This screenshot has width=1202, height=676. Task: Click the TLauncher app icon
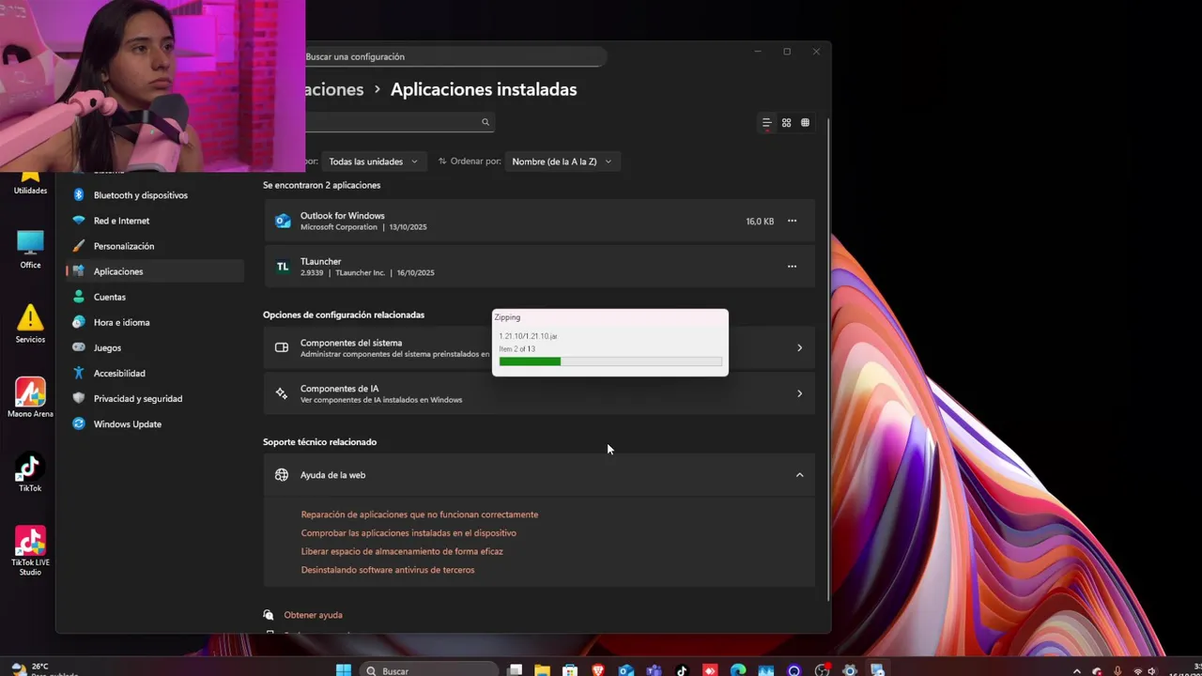point(283,267)
